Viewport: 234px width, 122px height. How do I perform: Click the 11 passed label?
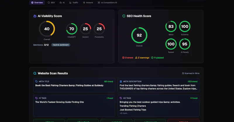coord(159,58)
